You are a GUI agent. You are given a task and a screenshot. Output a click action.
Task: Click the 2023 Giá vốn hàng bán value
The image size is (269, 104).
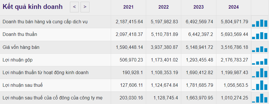[x=199, y=47]
